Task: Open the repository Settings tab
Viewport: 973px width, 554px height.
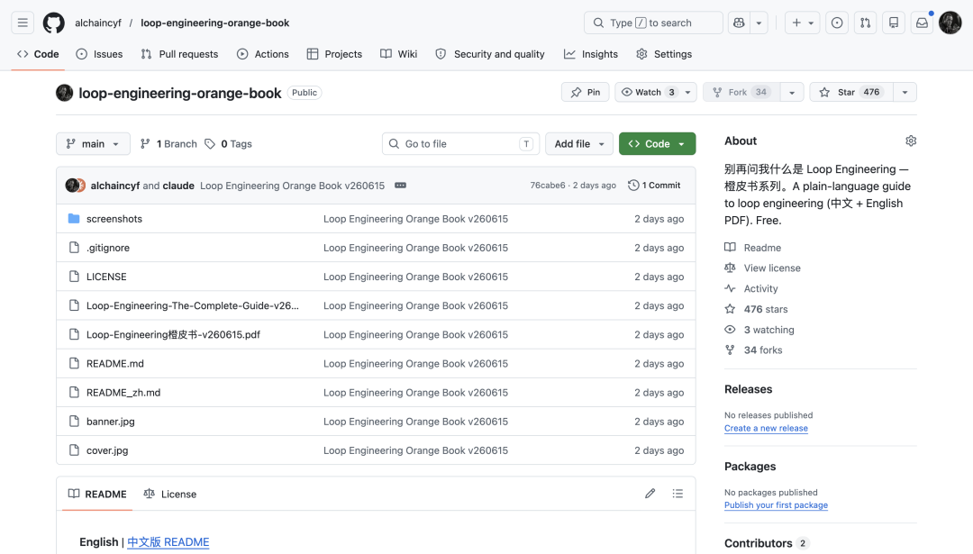Action: [x=664, y=54]
